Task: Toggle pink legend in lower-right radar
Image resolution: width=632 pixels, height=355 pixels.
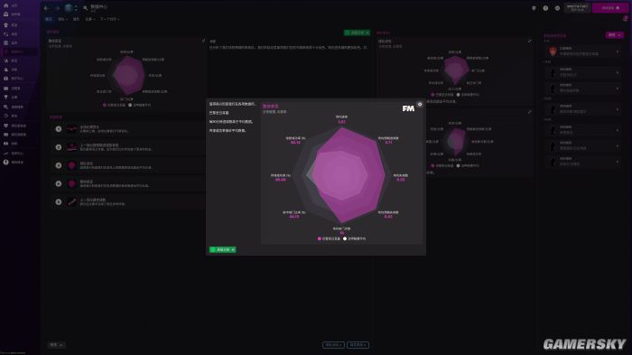Action: pyautogui.click(x=442, y=165)
